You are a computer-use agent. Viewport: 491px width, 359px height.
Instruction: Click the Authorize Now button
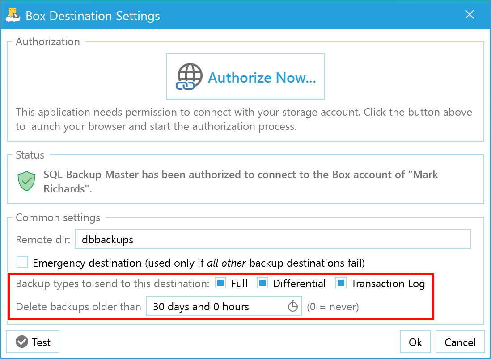coord(245,76)
